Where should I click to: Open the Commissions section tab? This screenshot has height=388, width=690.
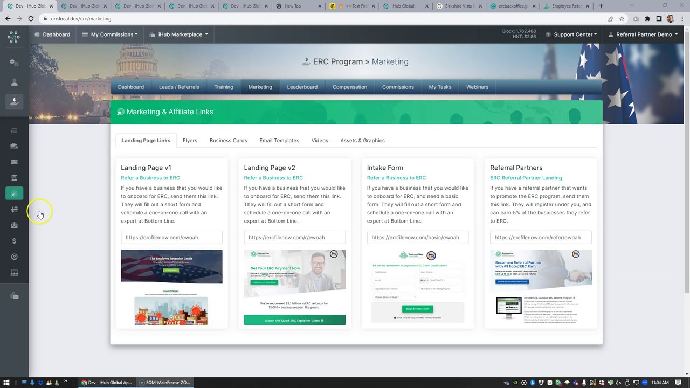tap(398, 87)
